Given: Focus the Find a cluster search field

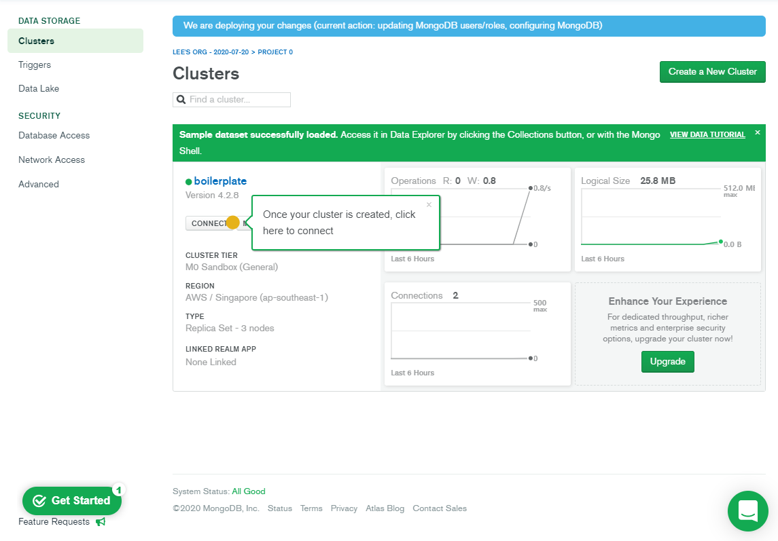Looking at the screenshot, I should point(232,100).
